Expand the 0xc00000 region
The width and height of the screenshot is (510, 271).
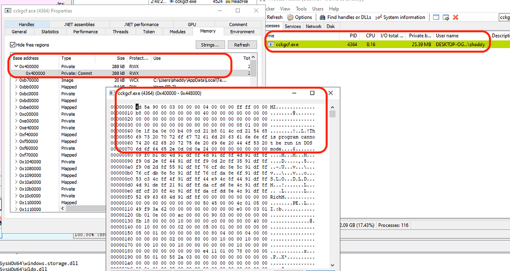coord(16,114)
